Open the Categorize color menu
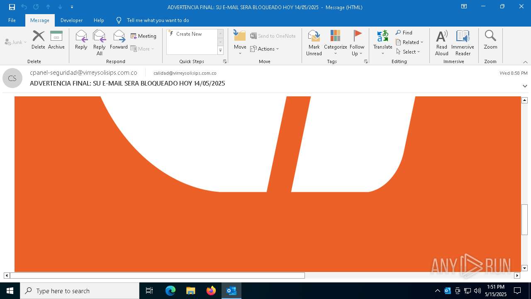This screenshot has height=299, width=531. pos(335,43)
